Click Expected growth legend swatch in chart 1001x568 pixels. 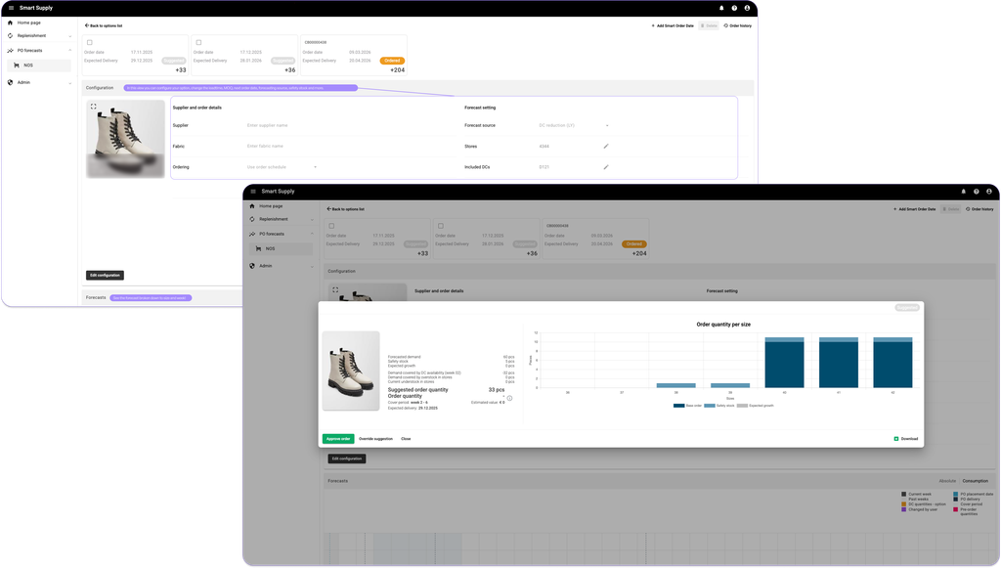coord(742,406)
